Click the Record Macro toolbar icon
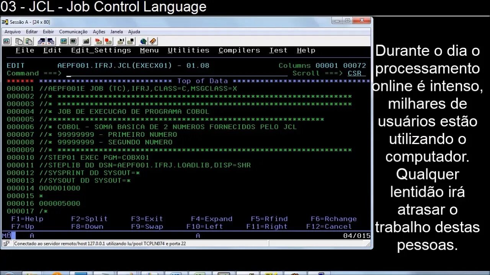 click(99, 41)
